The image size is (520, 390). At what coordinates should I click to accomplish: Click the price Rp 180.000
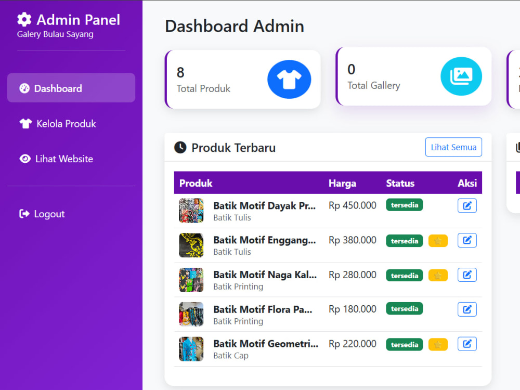tap(353, 309)
